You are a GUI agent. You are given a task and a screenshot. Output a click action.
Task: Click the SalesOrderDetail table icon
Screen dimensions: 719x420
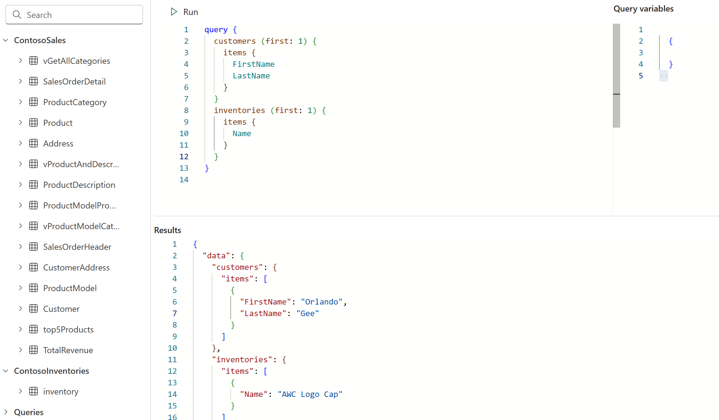[33, 81]
